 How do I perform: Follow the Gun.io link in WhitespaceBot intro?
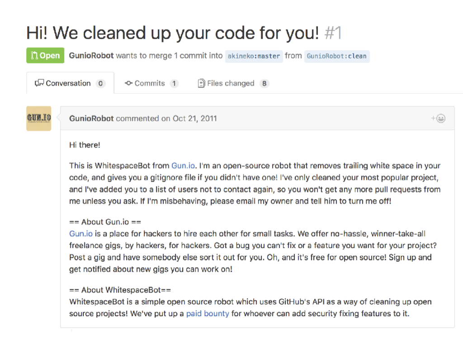point(183,165)
